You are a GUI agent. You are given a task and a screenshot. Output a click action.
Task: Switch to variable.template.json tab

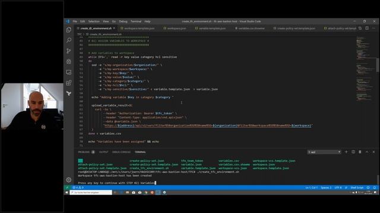click(x=212, y=28)
